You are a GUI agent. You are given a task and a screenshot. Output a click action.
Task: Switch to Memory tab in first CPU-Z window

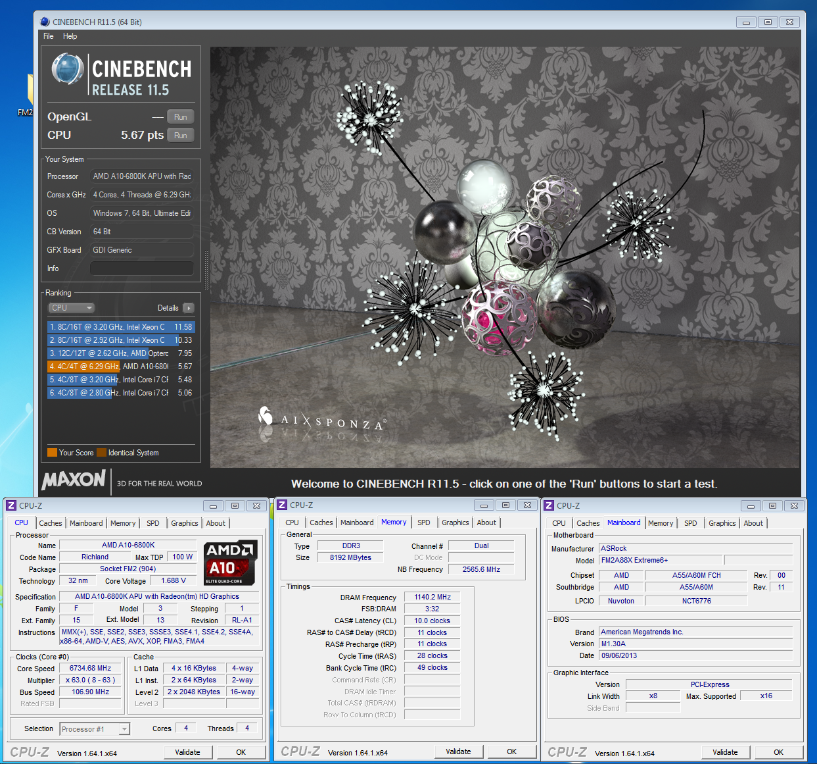click(123, 523)
